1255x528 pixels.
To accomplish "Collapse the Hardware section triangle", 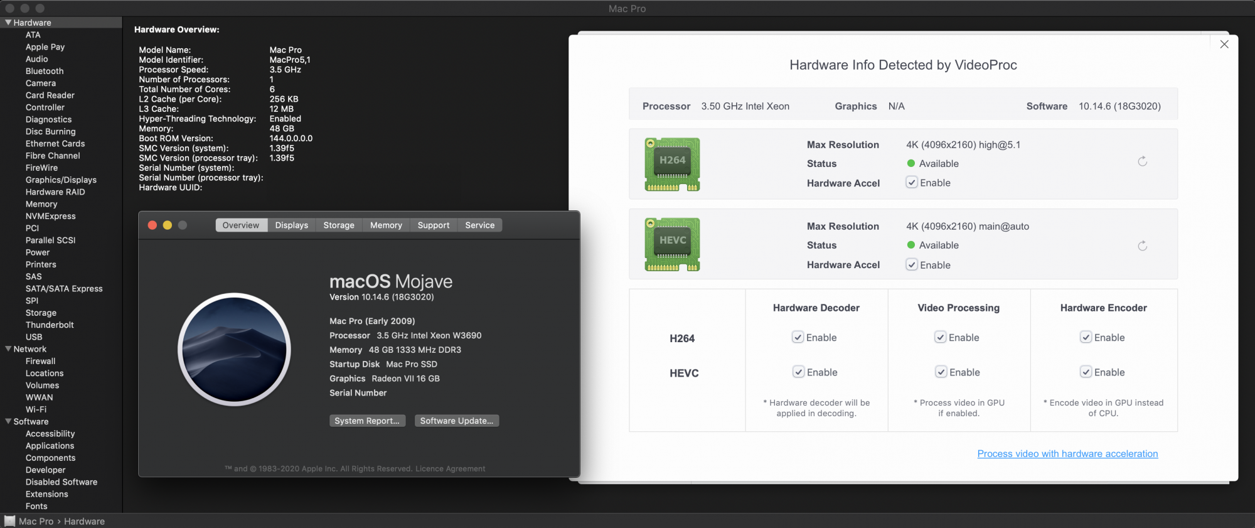I will (x=8, y=23).
